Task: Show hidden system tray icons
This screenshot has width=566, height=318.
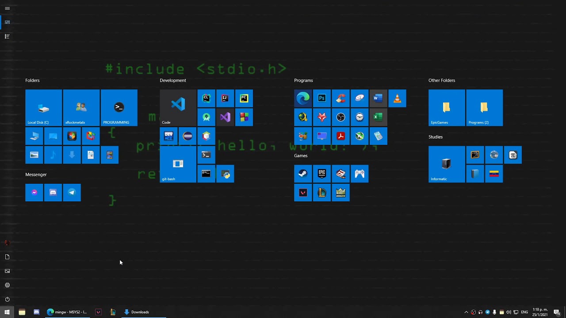Action: 466,312
